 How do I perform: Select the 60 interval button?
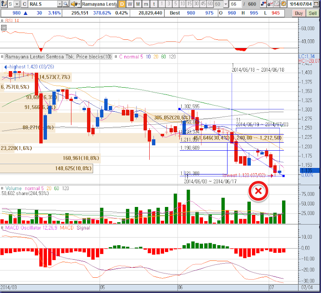pyautogui.click(x=210, y=4)
